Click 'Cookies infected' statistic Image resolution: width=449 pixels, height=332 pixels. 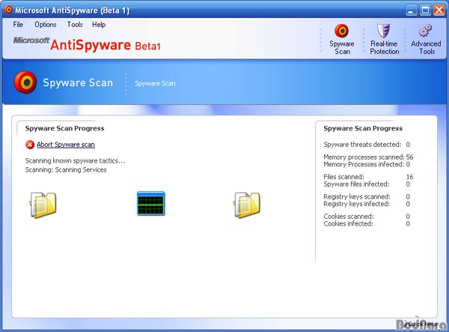pos(367,223)
